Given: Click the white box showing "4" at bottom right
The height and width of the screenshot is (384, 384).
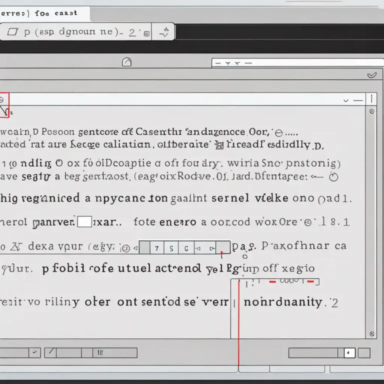Looking at the screenshot, I should pos(349,353).
